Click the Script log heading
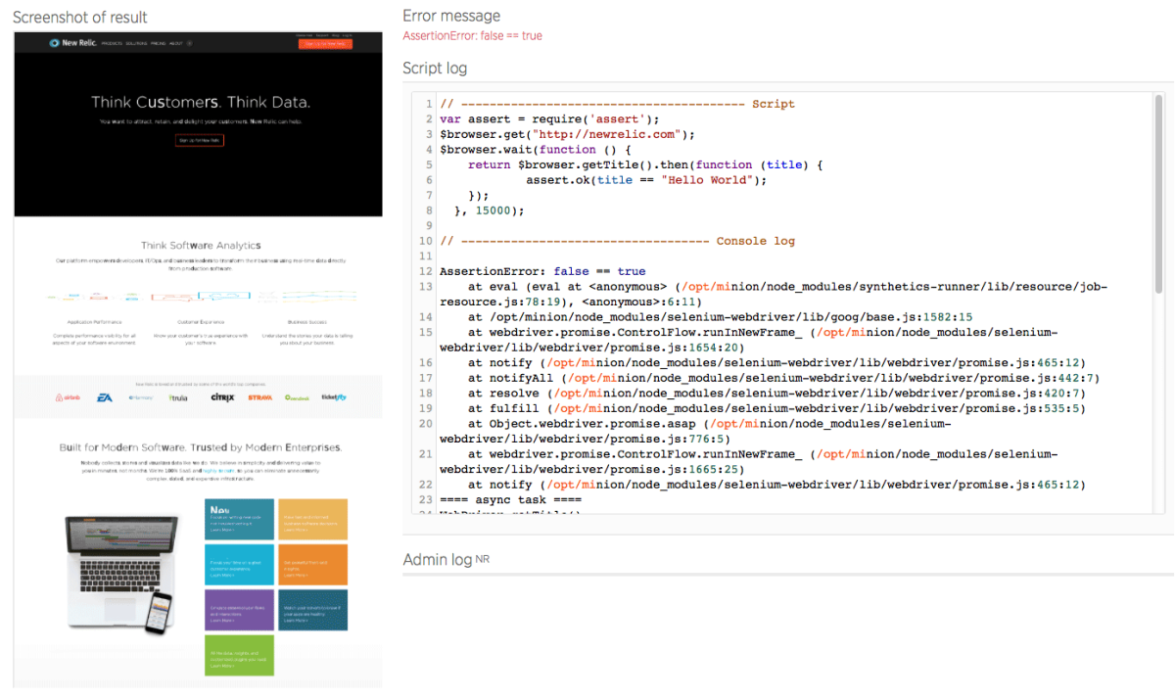 coord(435,69)
